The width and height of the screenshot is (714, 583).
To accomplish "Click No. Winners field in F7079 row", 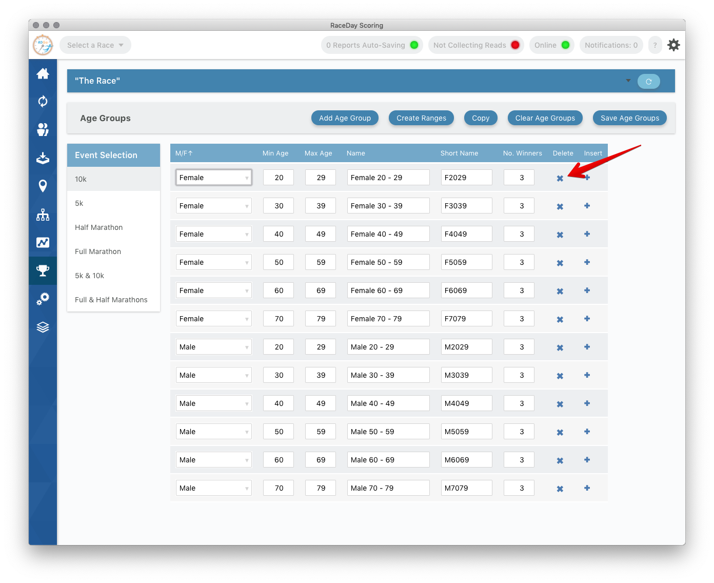I will (519, 319).
